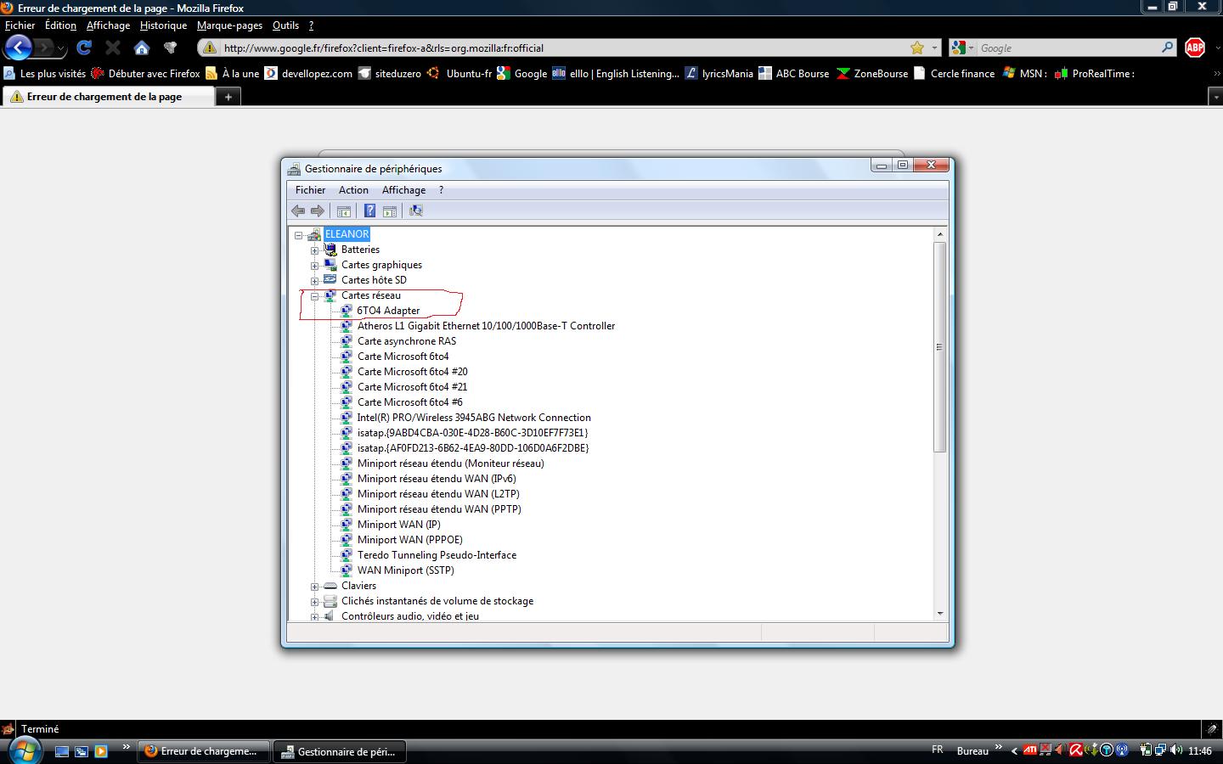Viewport: 1223px width, 764px height.
Task: Expand Contrôleurs audio, vidéo et jeu
Action: coord(314,617)
